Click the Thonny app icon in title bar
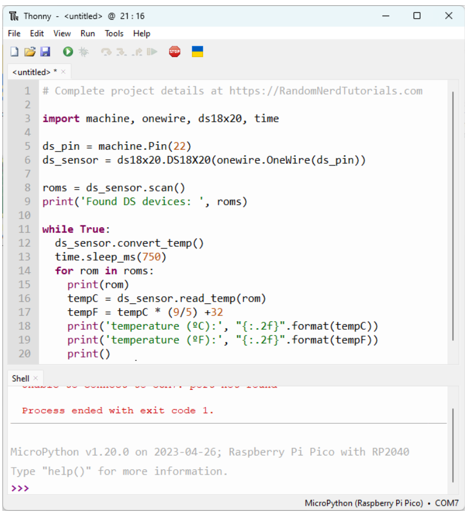Viewport: 466px width, 512px height. pyautogui.click(x=14, y=16)
